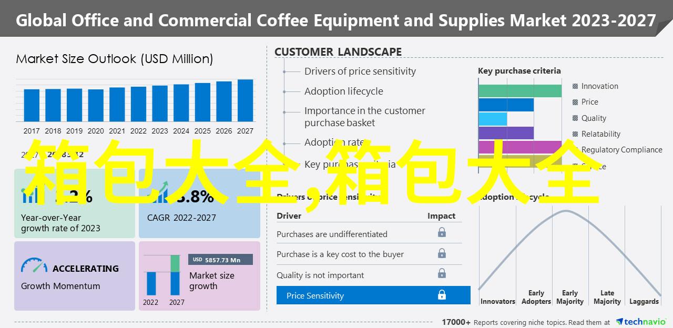Click the 2027 bar in the Market Size Outlook chart
Viewport: 673px width, 328px height.
[x=245, y=101]
